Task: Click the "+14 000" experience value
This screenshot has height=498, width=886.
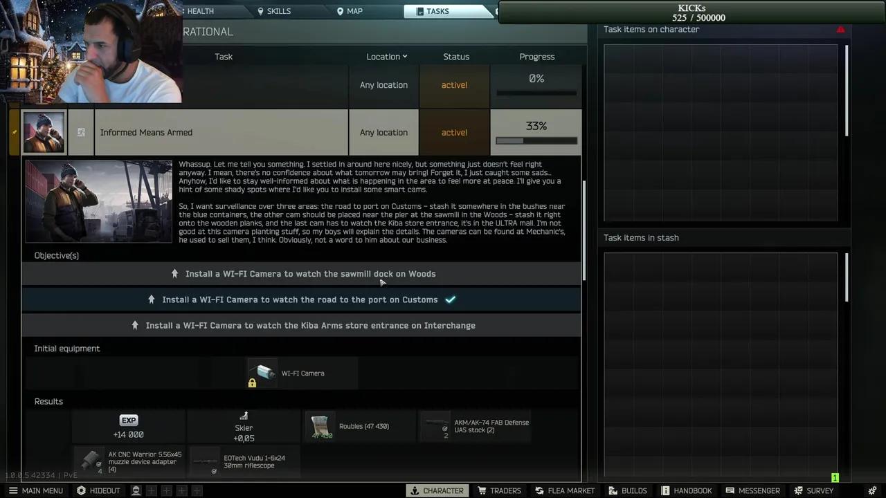Action: coord(129,434)
